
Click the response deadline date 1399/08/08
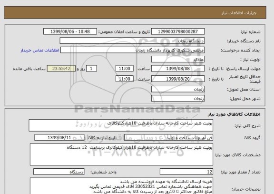pos(178,69)
